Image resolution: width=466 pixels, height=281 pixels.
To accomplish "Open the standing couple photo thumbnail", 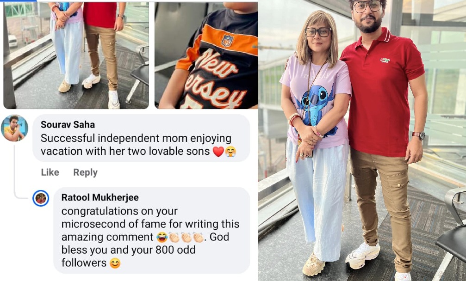I will (76, 55).
